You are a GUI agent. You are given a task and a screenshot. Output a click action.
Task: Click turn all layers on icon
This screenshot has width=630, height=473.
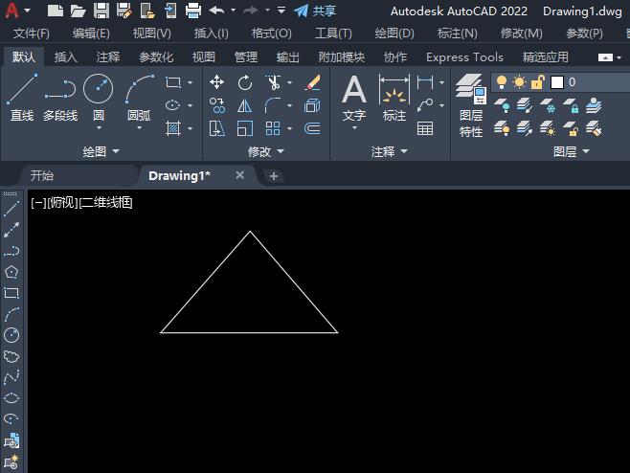click(x=502, y=129)
